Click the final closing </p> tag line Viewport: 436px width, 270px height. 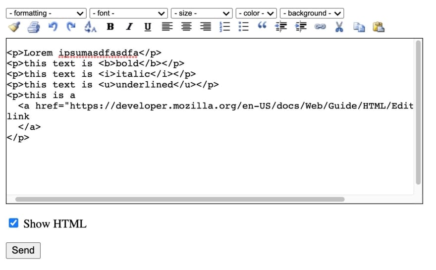[x=18, y=138]
